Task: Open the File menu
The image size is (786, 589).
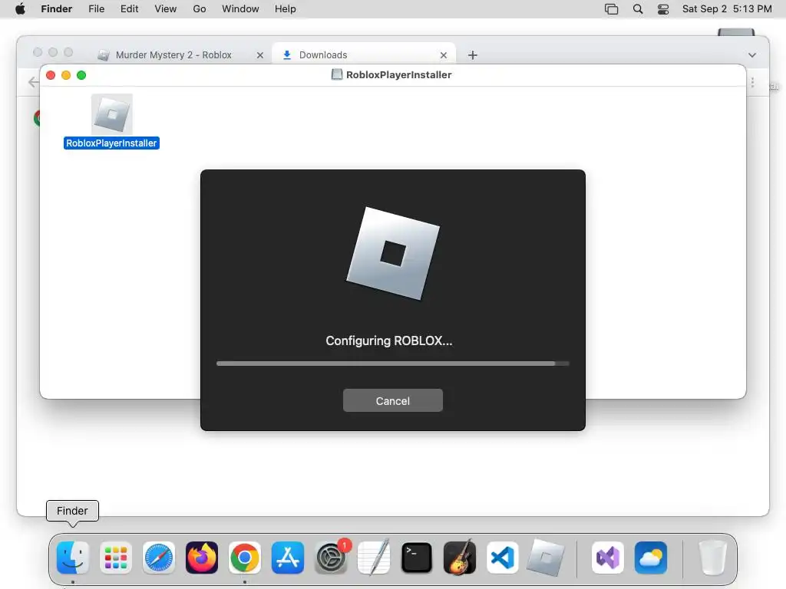Action: pos(96,9)
